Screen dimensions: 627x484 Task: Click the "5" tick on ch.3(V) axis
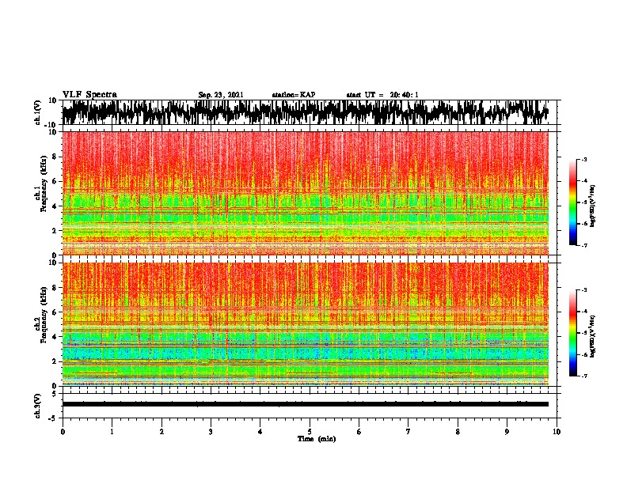click(55, 394)
